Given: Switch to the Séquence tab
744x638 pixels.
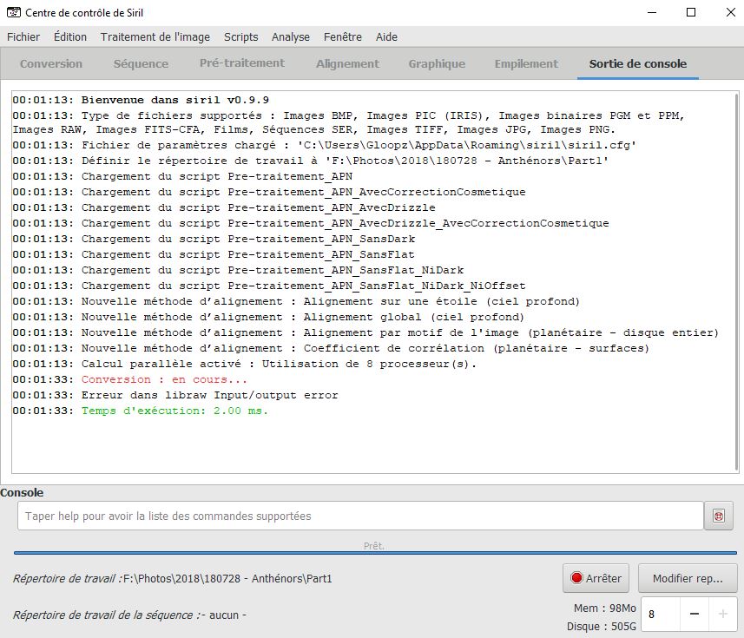Looking at the screenshot, I should [x=141, y=63].
